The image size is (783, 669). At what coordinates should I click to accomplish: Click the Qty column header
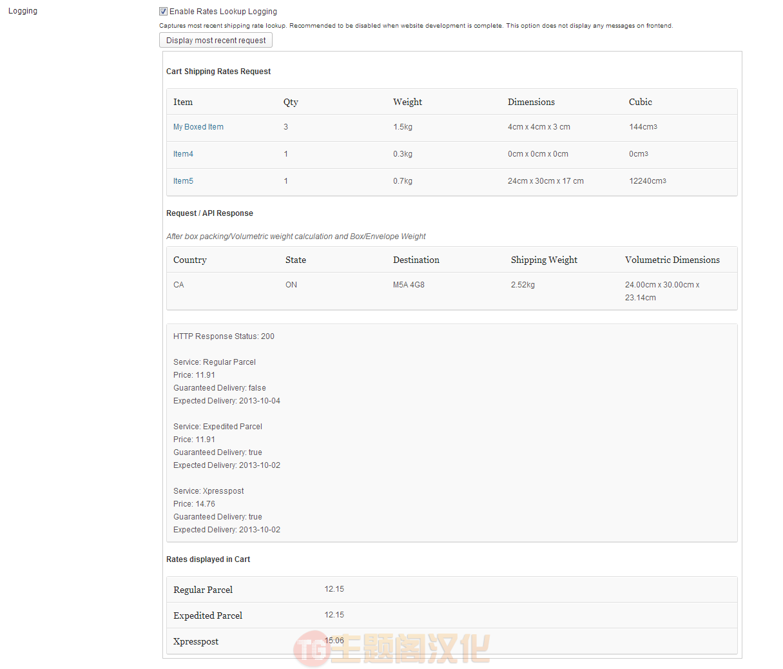point(291,102)
